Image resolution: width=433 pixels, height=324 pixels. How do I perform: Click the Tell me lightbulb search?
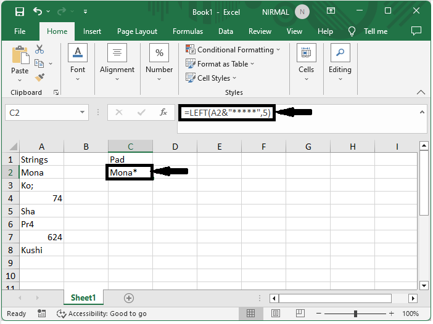[x=368, y=31]
